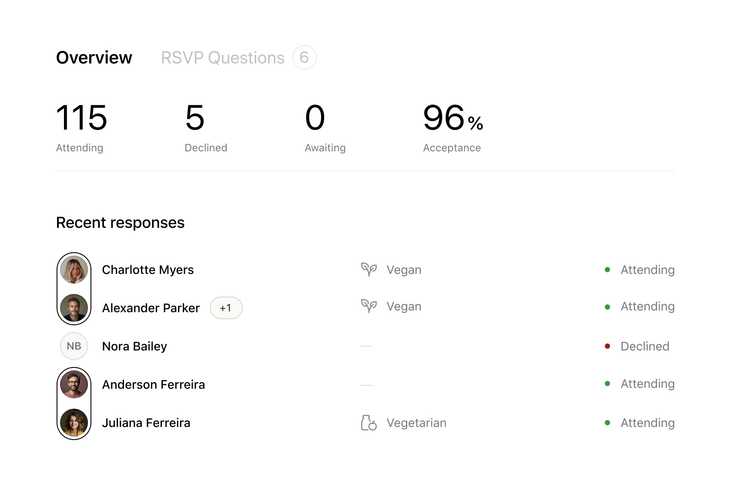
Task: Click the 96% Acceptance statistic
Action: pos(453,127)
